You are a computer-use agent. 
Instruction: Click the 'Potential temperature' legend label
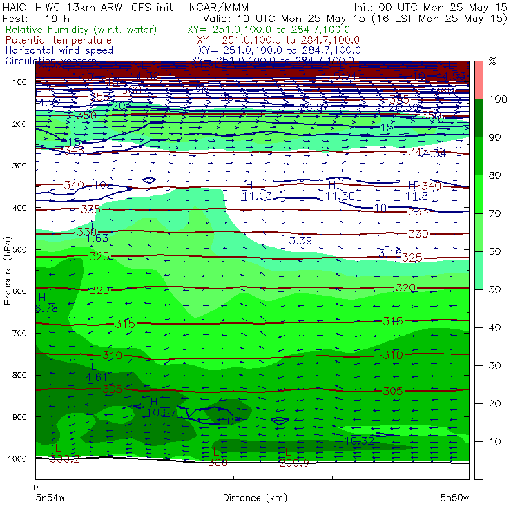point(59,40)
